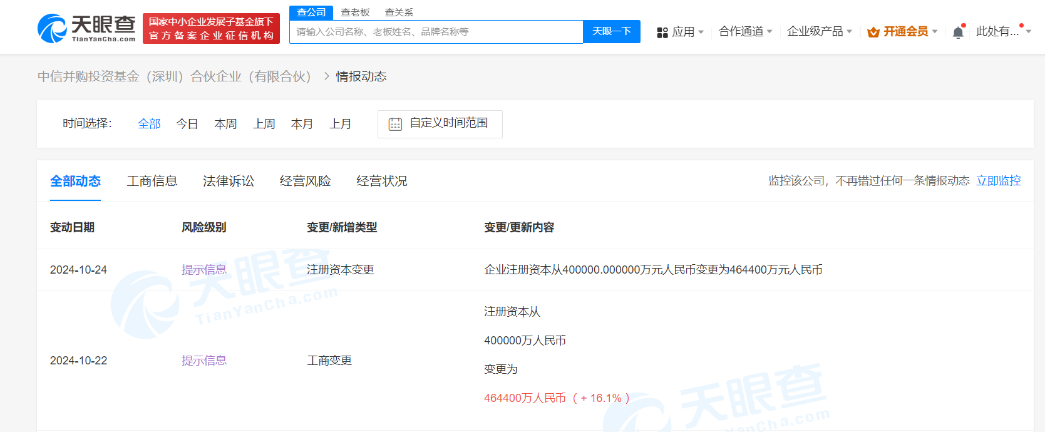Click the 464400万人民币 (+16.1%) value
The height and width of the screenshot is (432, 1045).
click(557, 398)
